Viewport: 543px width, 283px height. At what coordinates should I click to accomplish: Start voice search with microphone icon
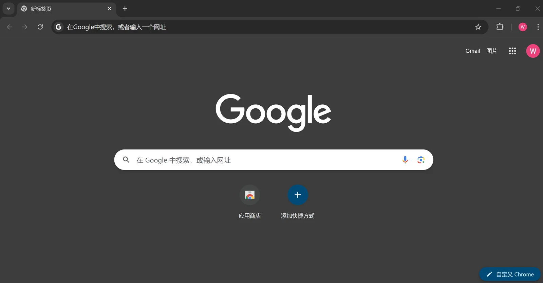(x=405, y=160)
